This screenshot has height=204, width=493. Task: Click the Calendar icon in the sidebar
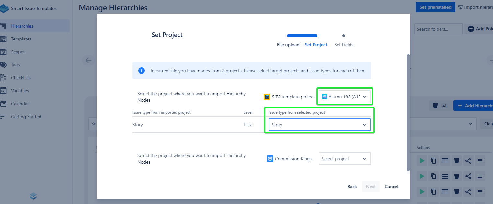(4, 104)
